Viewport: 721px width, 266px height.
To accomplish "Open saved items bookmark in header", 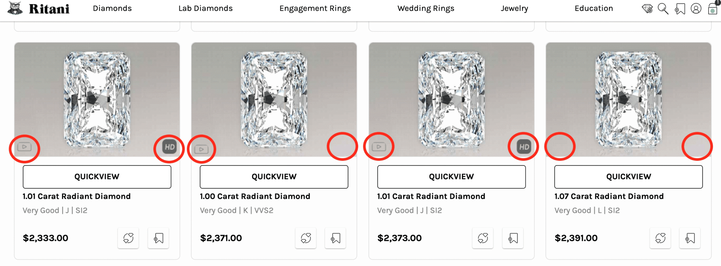I will [x=680, y=9].
